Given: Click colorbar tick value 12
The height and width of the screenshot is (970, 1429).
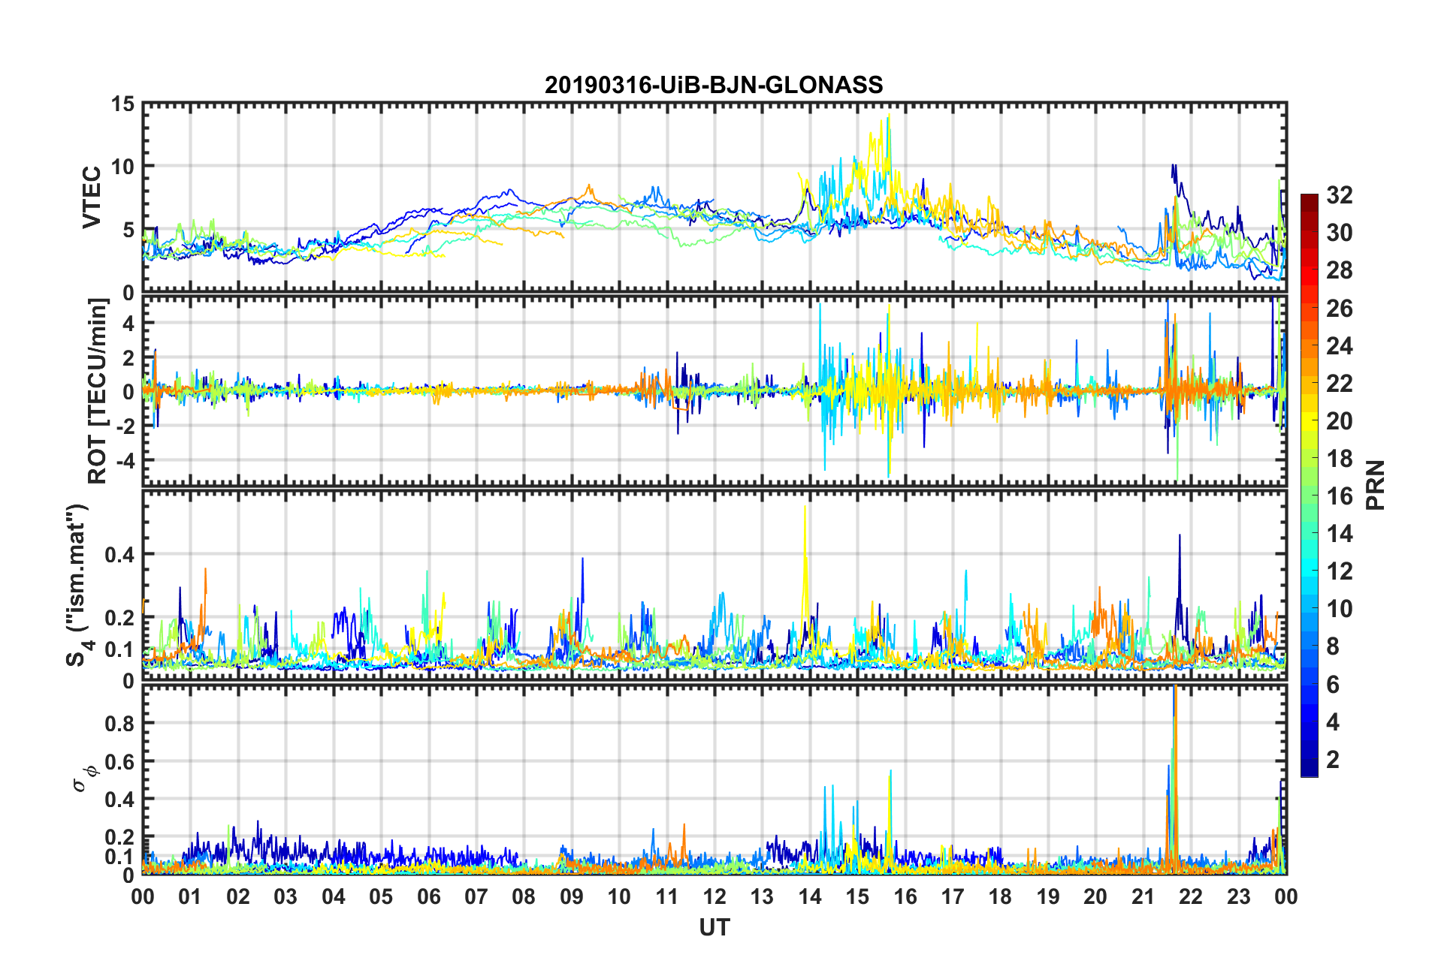Looking at the screenshot, I should coord(1340,571).
